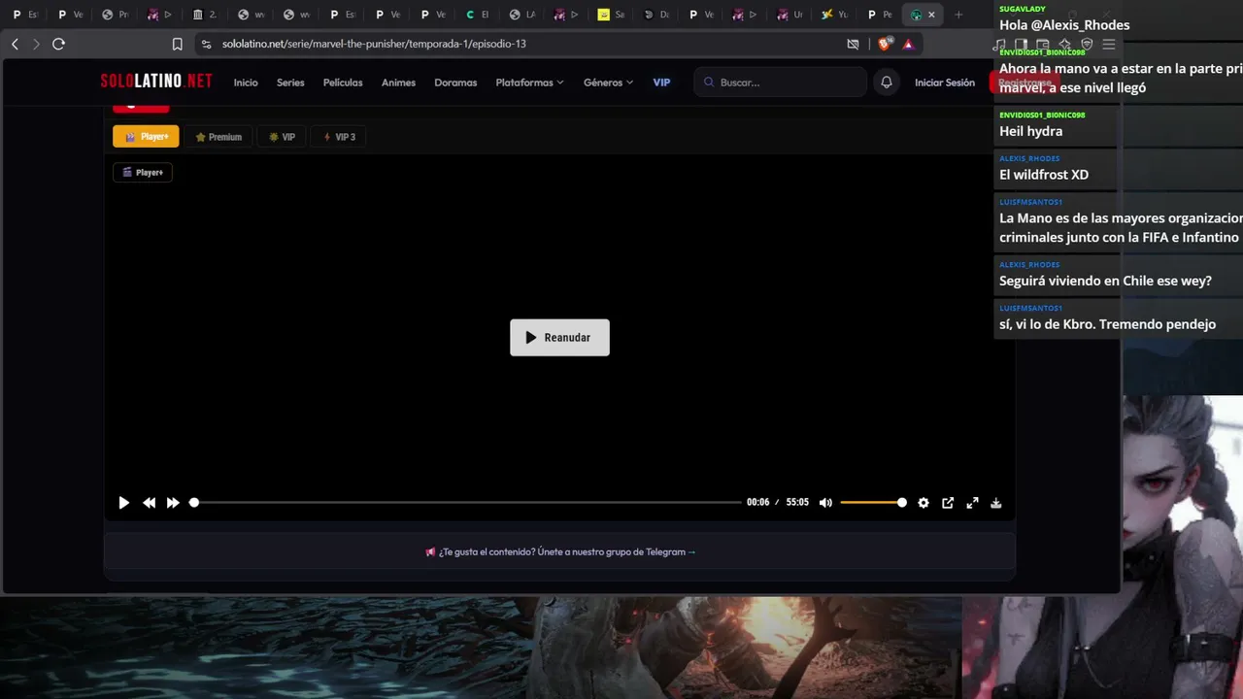This screenshot has width=1243, height=699.
Task: Open the Series section
Action: tap(290, 83)
